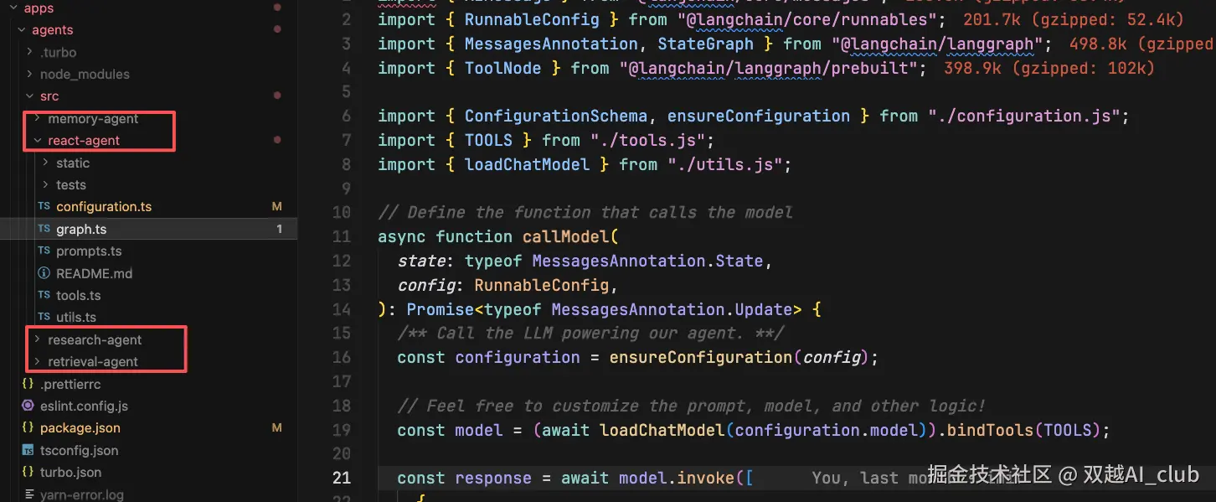Click line number 11 in the gutter
This screenshot has height=502, width=1216.
tap(342, 236)
